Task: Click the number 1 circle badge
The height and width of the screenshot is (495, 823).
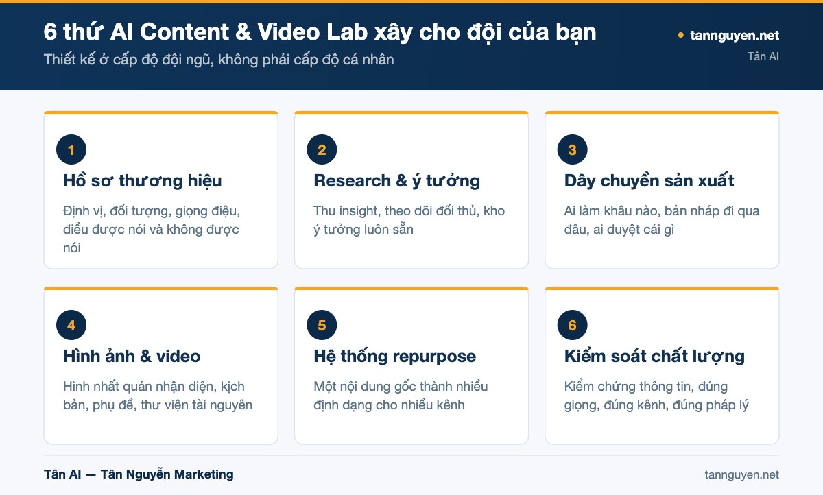Action: click(71, 150)
